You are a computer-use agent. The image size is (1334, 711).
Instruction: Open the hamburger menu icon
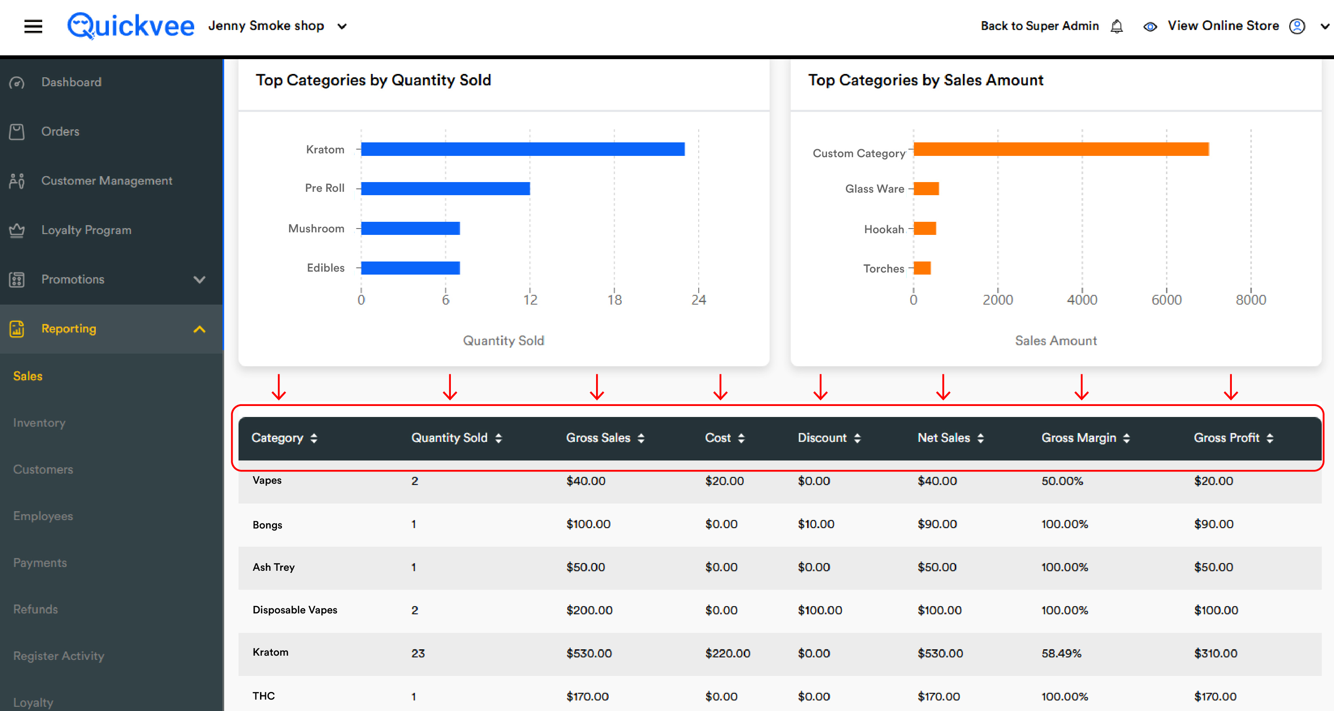(x=33, y=26)
